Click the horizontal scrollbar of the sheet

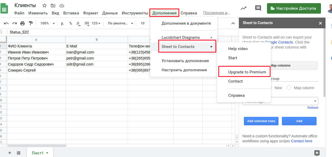click(37, 146)
